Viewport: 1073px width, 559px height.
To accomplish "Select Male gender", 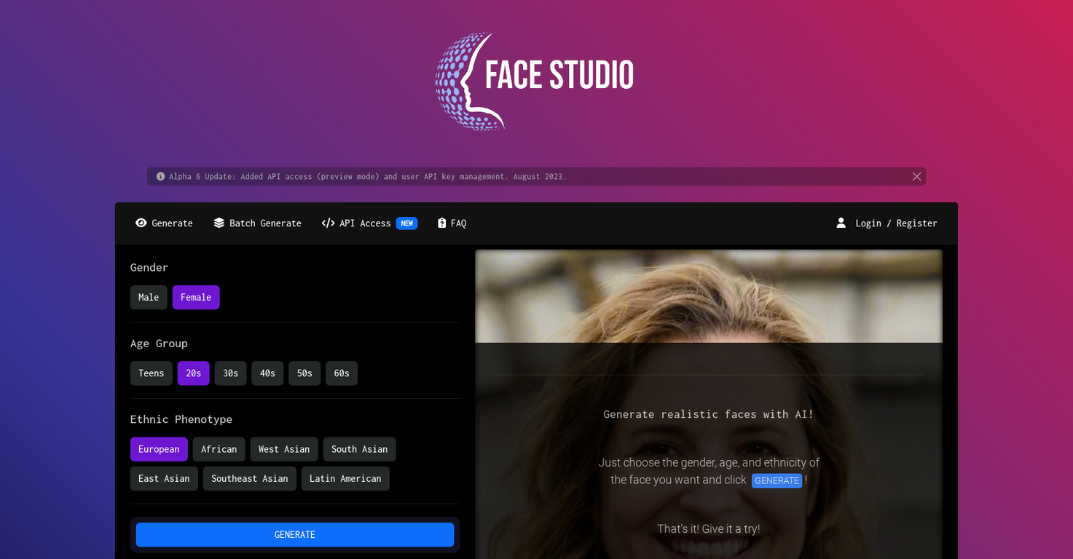I will (149, 297).
